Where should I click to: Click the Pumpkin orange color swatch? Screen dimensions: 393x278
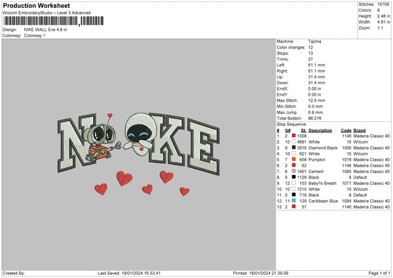pos(293,159)
